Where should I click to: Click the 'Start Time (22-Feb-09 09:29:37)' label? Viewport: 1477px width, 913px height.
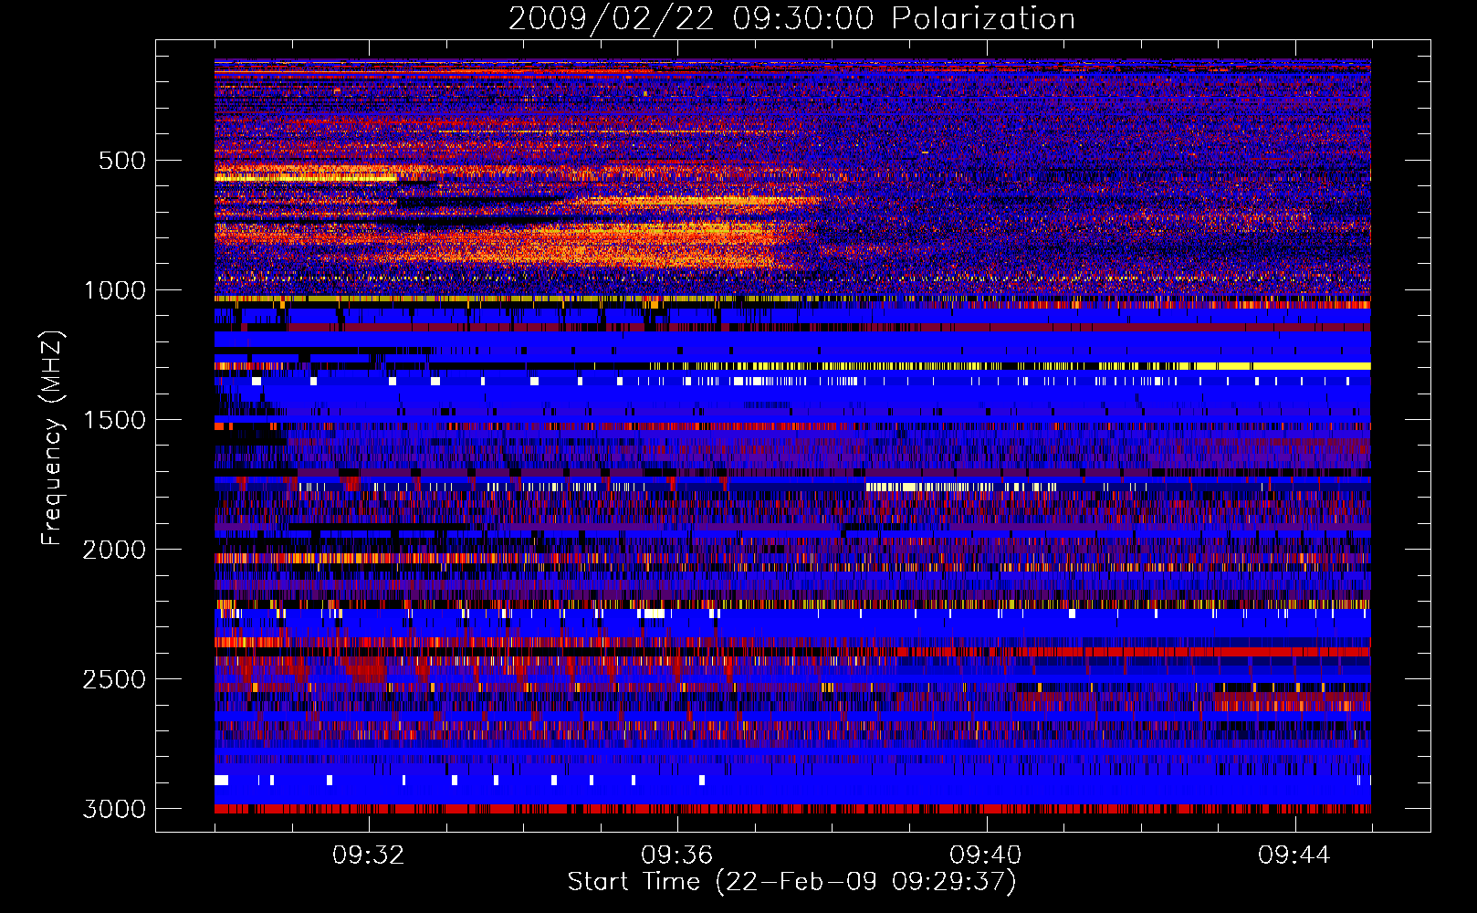tap(791, 882)
